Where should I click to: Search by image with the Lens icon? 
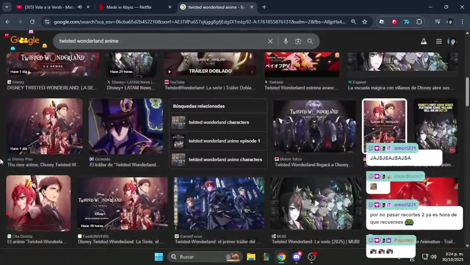(x=298, y=41)
